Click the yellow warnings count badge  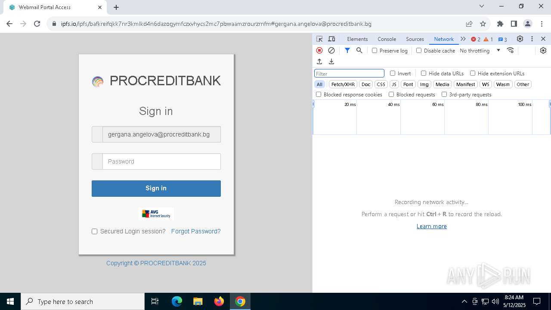click(488, 39)
